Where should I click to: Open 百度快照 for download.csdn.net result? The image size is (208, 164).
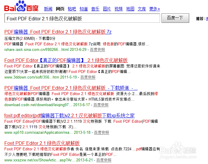101,105
